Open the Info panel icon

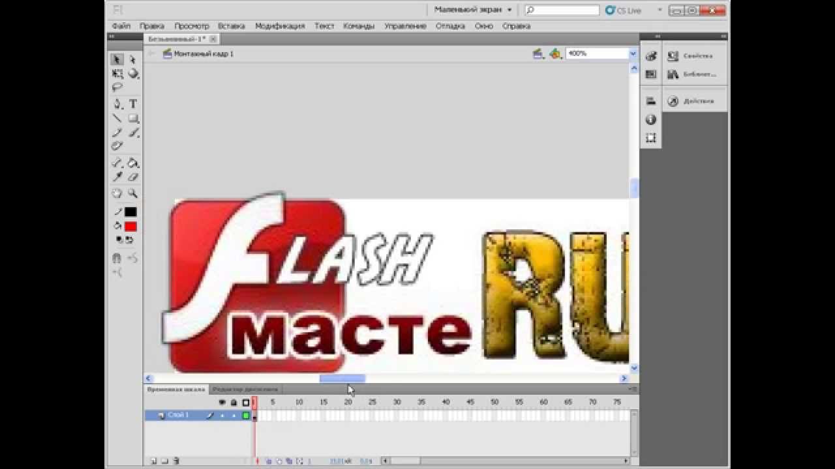coord(650,119)
